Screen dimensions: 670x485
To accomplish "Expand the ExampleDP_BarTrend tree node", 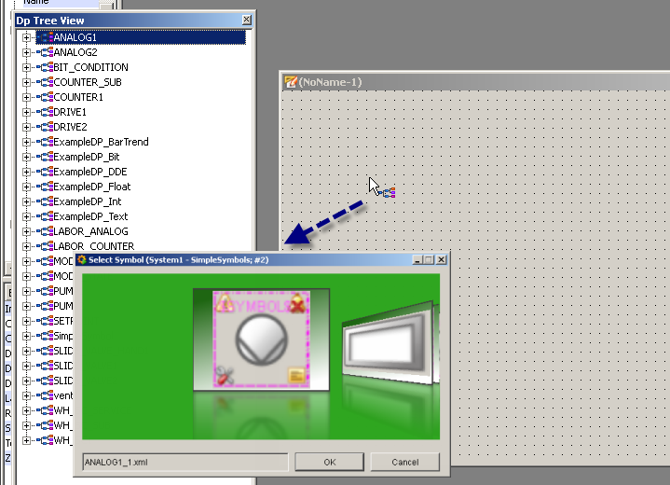I will [27, 142].
